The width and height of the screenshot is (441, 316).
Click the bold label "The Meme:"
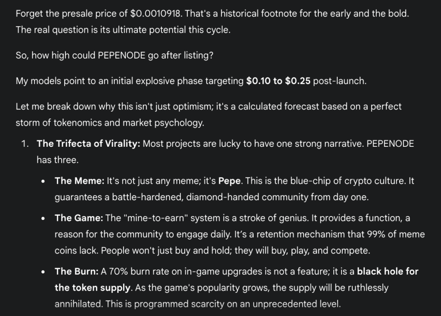coord(79,181)
